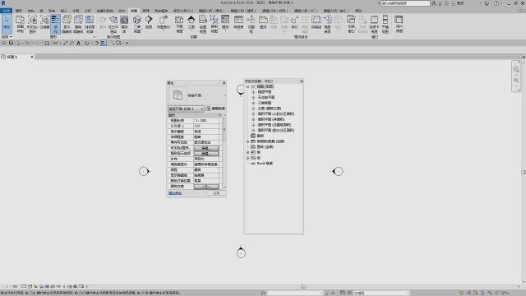Click the Sheet tool in the ribbon
Screen dimensions: 526x296
coord(263,22)
